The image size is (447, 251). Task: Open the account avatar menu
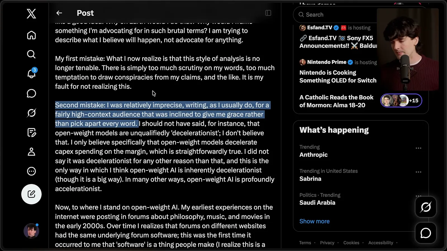click(x=31, y=231)
